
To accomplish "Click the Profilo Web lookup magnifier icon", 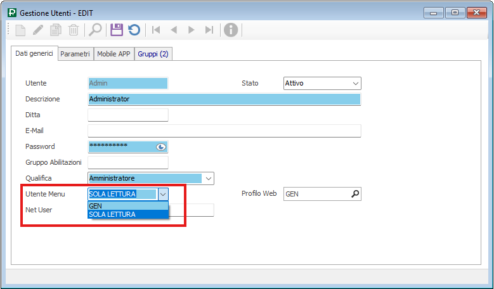I will pos(355,194).
